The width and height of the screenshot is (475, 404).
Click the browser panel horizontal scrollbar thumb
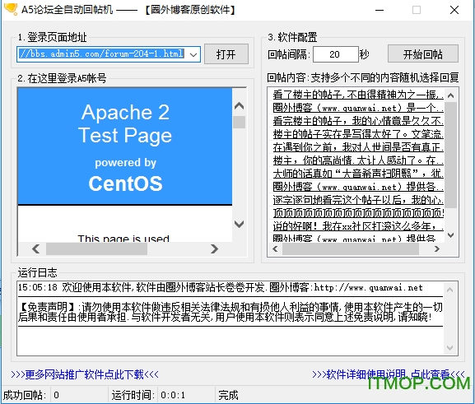pos(96,249)
